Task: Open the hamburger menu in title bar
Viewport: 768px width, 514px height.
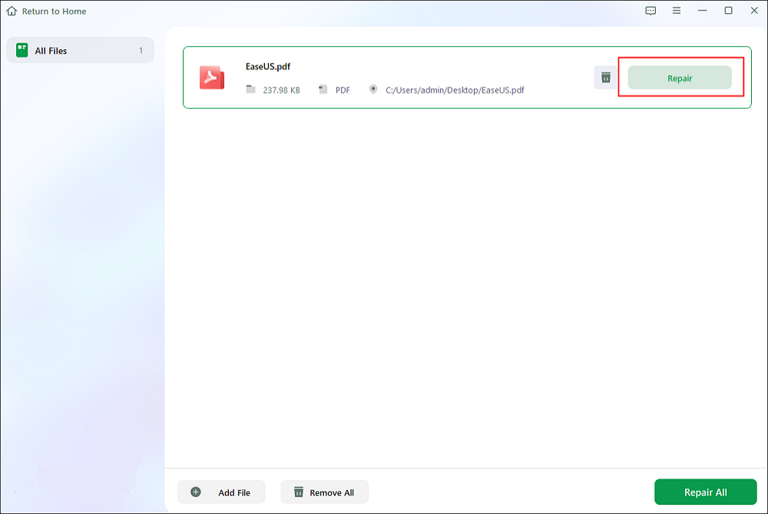Action: coord(677,10)
